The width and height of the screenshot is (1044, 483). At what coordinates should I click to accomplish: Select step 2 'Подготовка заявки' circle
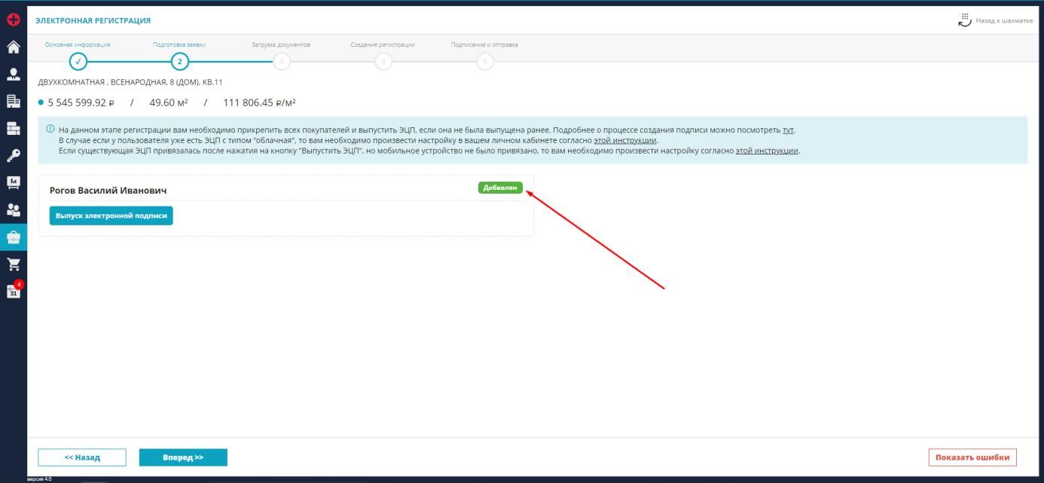point(179,62)
